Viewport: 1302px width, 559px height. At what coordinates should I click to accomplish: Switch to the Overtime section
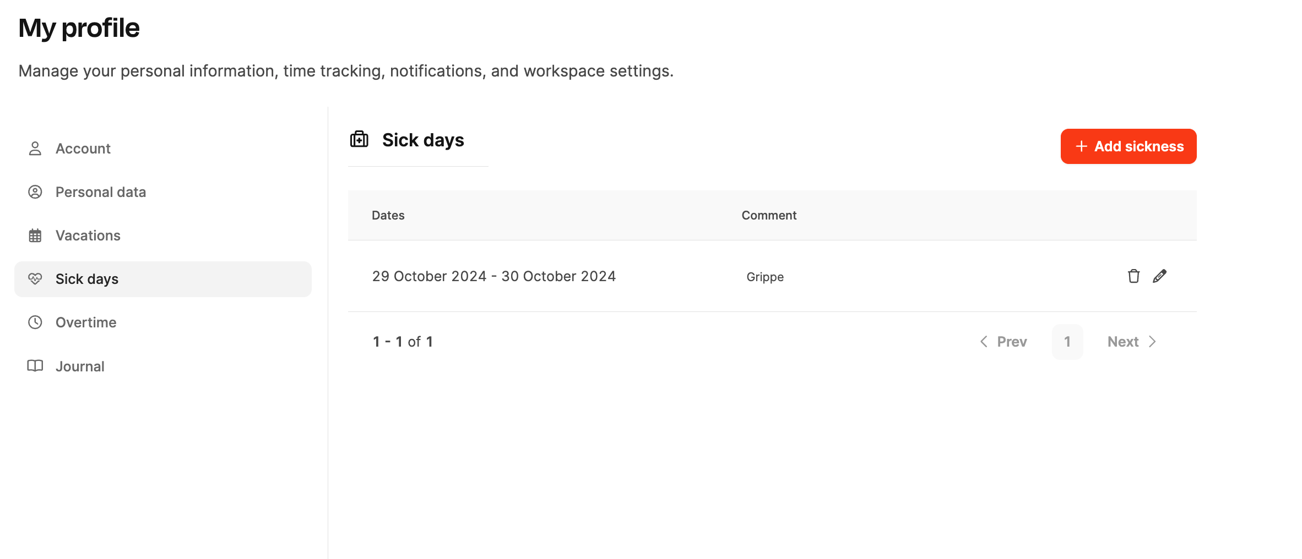pyautogui.click(x=86, y=322)
